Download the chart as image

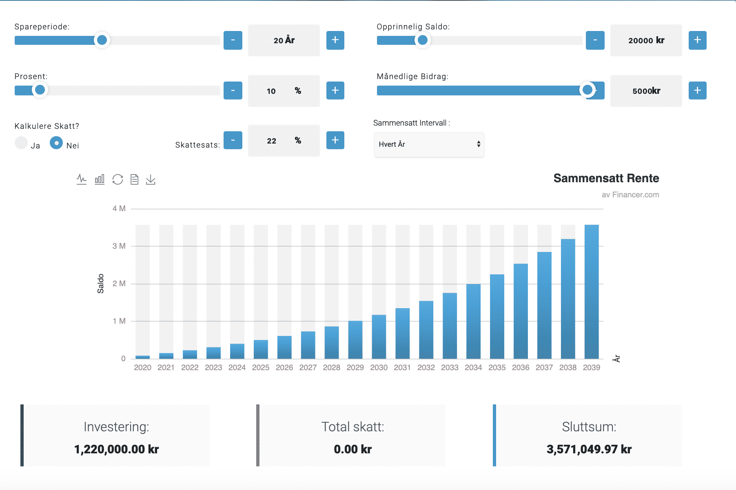pyautogui.click(x=151, y=179)
